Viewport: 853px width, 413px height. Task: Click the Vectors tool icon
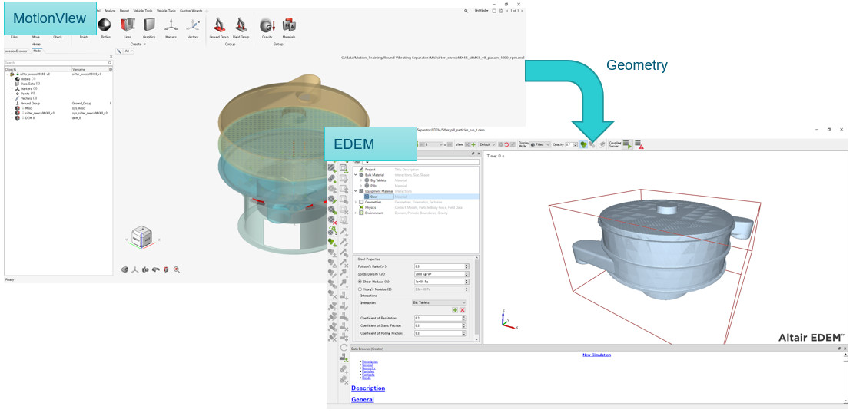click(x=193, y=26)
